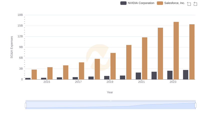This screenshot has height=115, width=200.
Task: Click the x-axis label 2023
Action: pyautogui.click(x=173, y=82)
